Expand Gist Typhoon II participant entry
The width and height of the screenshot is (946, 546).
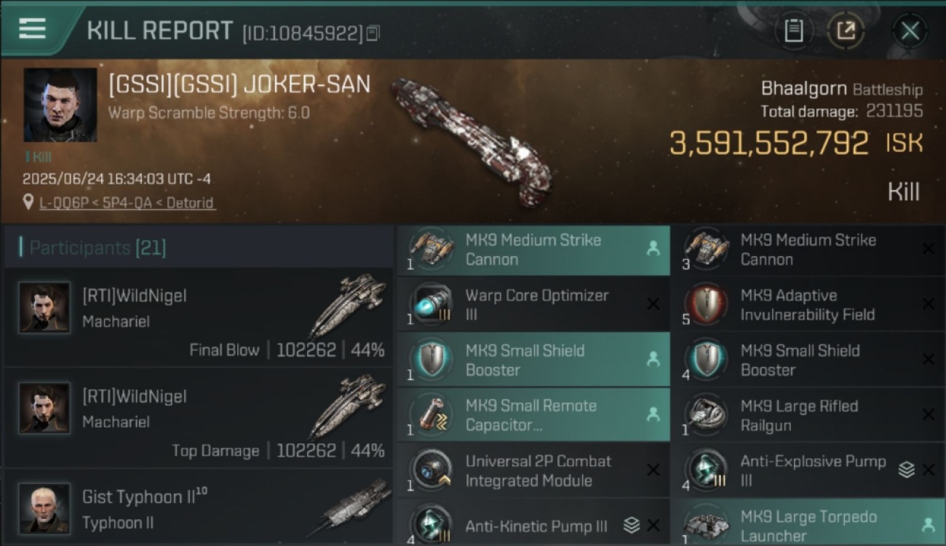[199, 507]
